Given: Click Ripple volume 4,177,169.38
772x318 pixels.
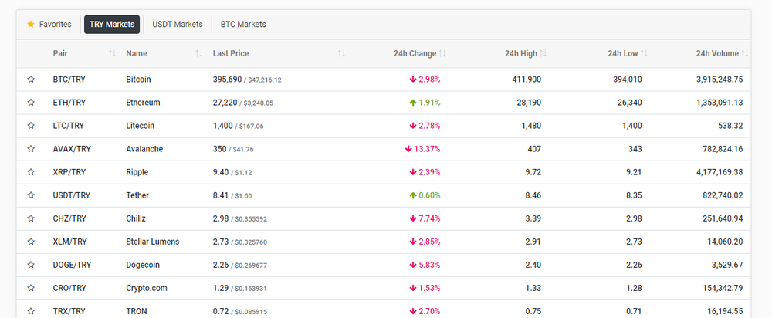Looking at the screenshot, I should point(720,172).
